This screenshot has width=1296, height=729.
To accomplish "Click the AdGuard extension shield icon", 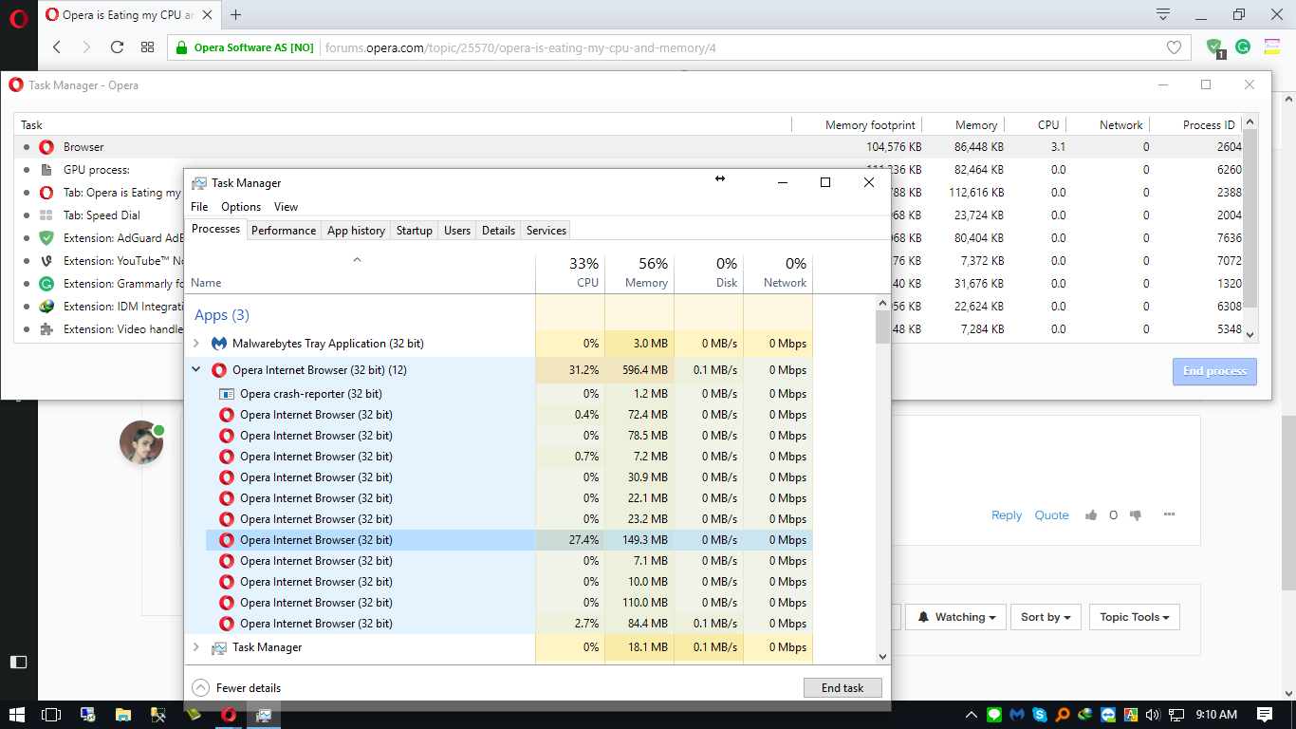I will [1213, 46].
